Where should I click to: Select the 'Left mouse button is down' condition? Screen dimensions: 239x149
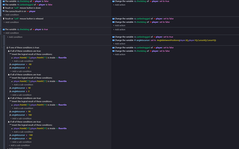tap(22, 8)
